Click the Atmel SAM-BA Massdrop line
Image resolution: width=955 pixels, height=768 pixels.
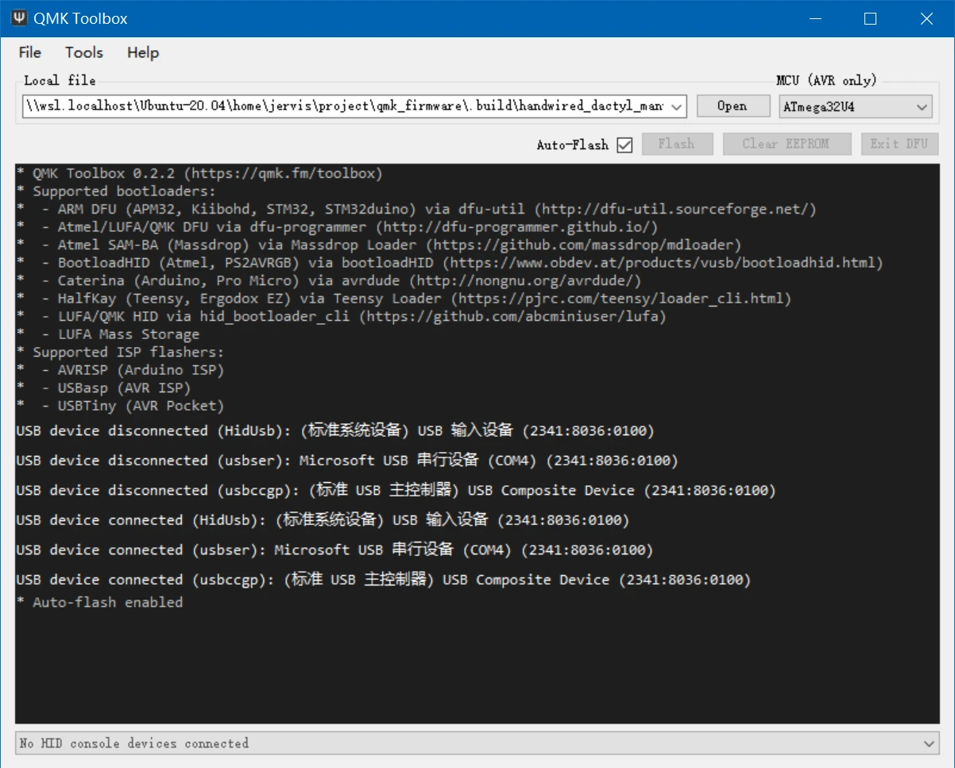379,245
